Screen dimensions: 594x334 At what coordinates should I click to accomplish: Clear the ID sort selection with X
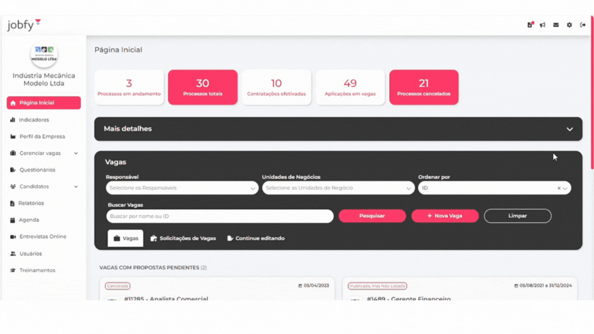pos(559,188)
